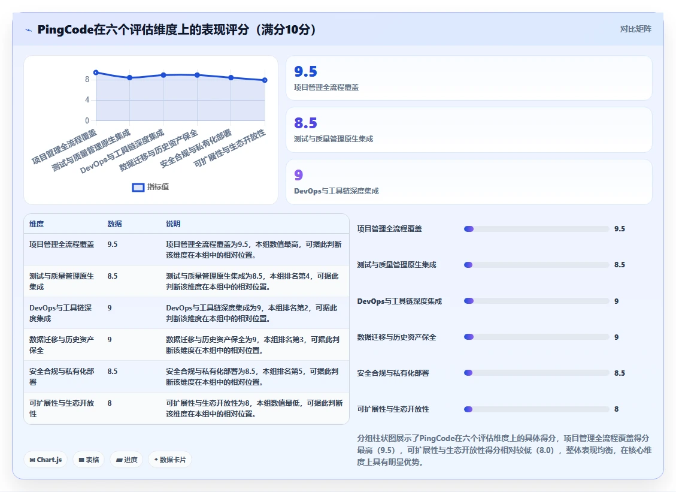Image resolution: width=676 pixels, height=492 pixels.
Task: Click the small icon before the PingCode title
Action: (29, 30)
